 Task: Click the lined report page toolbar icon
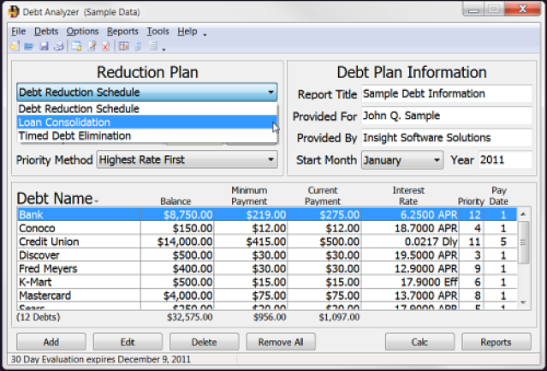click(153, 46)
